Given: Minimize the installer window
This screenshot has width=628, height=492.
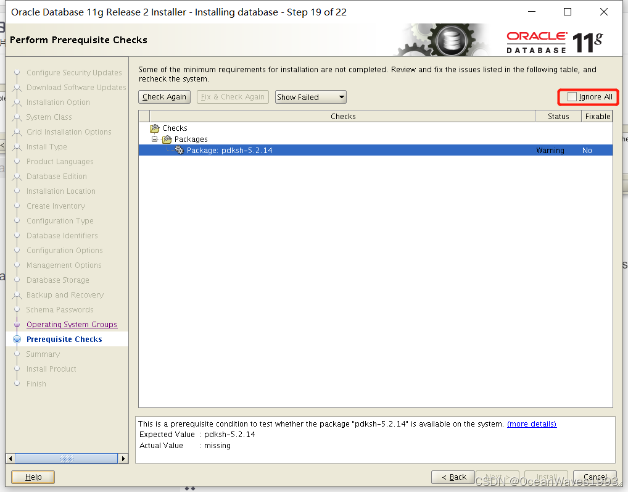Looking at the screenshot, I should (x=532, y=12).
